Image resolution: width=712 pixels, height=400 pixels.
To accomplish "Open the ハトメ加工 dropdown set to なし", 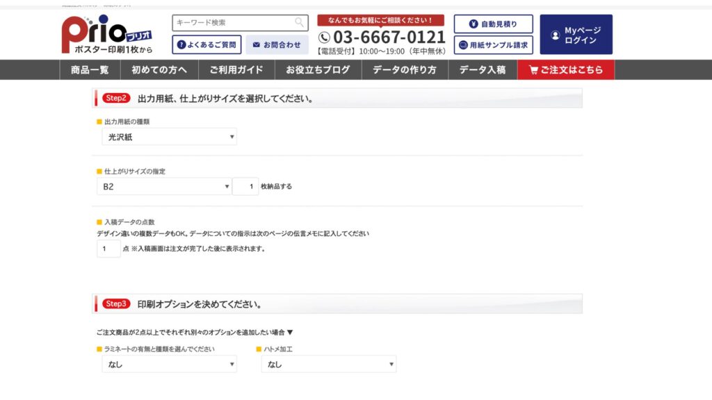I will click(328, 363).
